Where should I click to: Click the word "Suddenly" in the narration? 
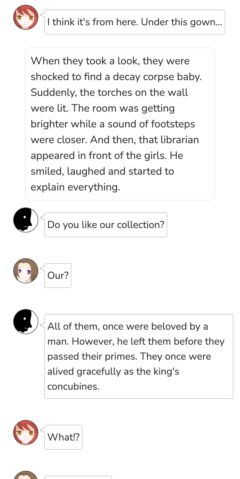coord(53,93)
